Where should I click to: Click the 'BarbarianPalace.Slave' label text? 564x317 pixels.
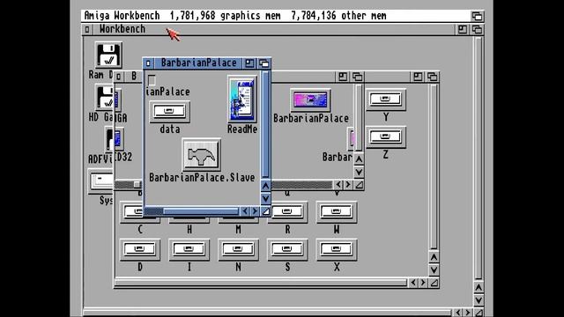tap(202, 178)
